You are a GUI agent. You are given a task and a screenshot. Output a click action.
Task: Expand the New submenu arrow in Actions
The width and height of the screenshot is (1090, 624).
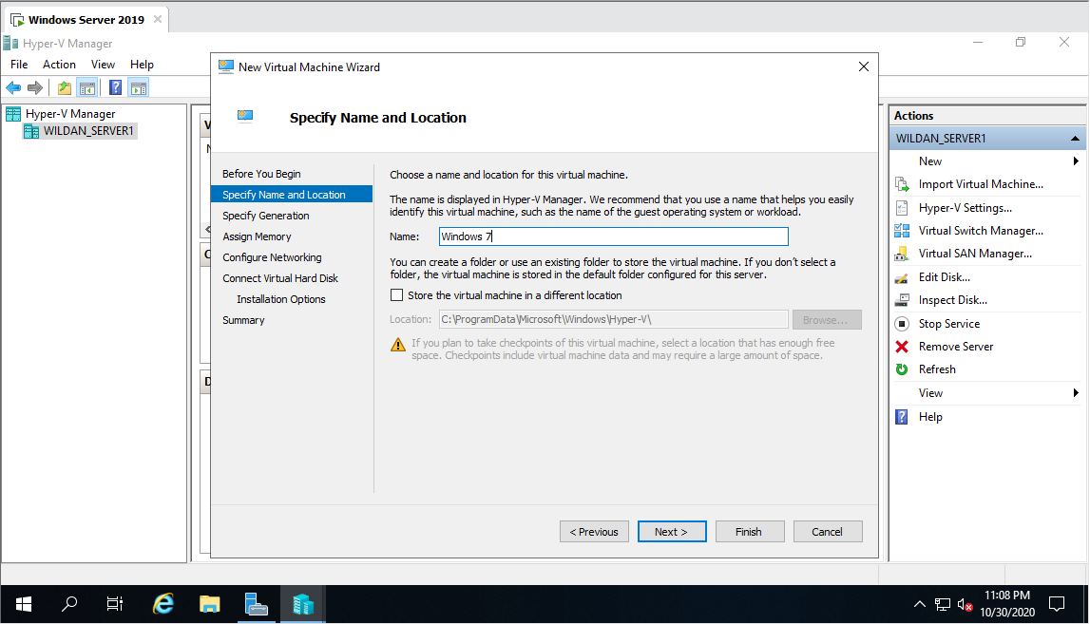pyautogui.click(x=1076, y=161)
